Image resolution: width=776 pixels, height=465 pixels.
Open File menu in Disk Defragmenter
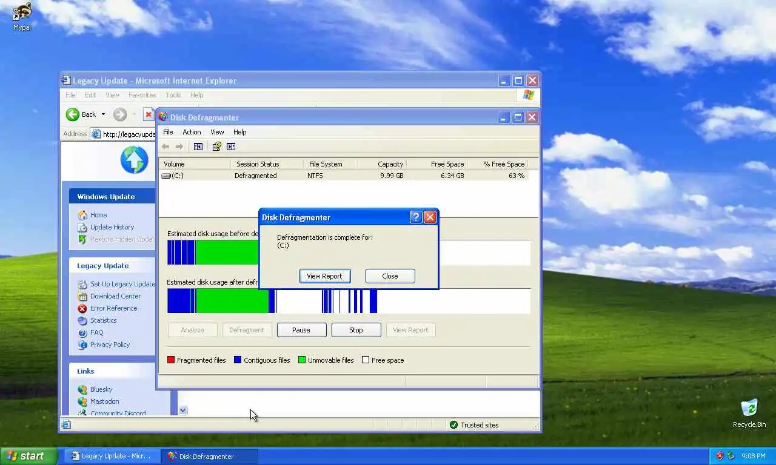coord(168,132)
